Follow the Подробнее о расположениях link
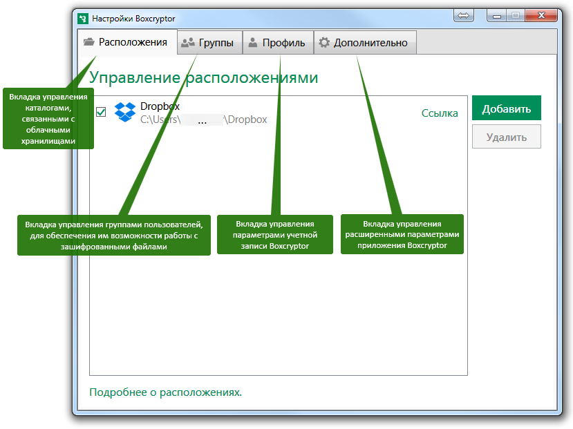 (x=167, y=390)
